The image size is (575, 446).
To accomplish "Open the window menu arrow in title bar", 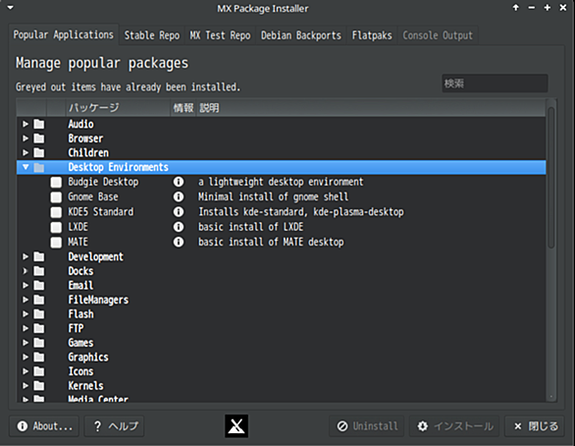I will click(x=10, y=7).
